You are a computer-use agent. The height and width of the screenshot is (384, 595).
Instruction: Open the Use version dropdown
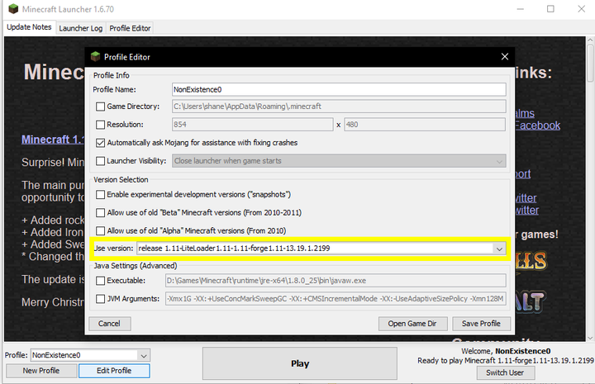tap(499, 249)
